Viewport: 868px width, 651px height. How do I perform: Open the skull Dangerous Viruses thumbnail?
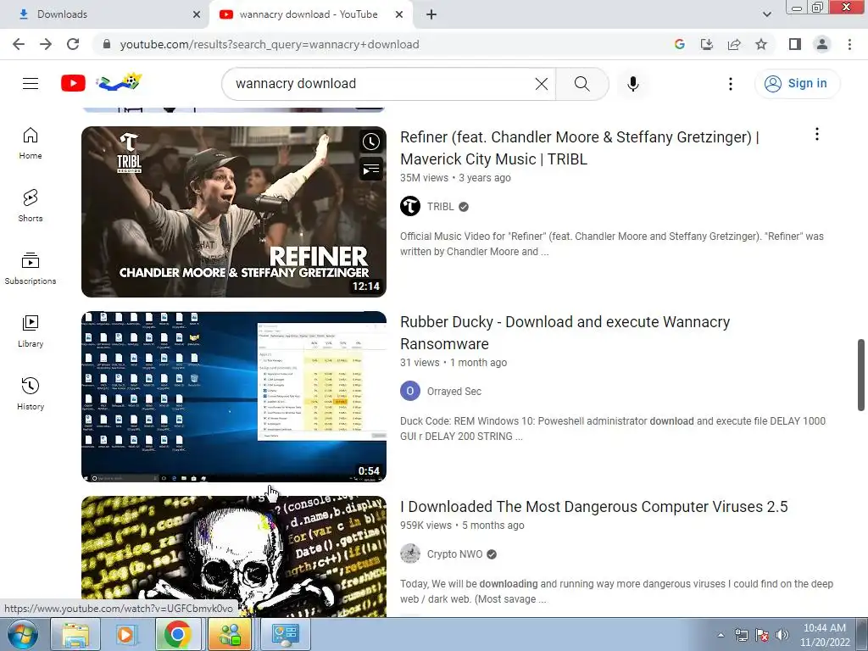coord(234,556)
